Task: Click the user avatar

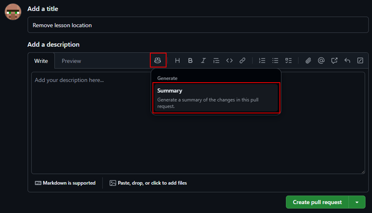Action: point(13,12)
